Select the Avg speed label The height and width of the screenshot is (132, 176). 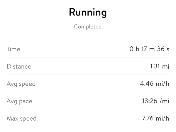[x=21, y=84]
